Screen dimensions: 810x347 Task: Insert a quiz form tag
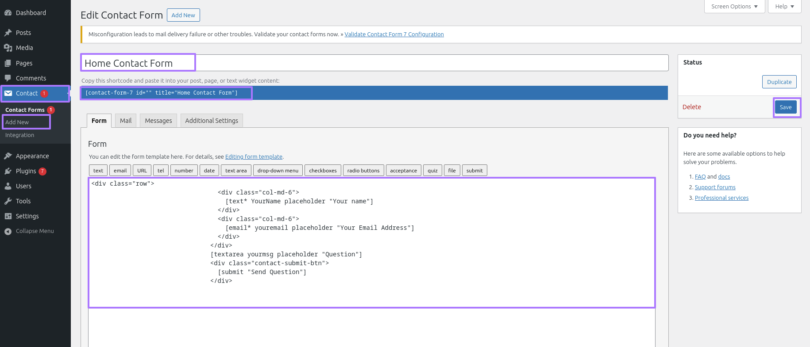tap(432, 171)
